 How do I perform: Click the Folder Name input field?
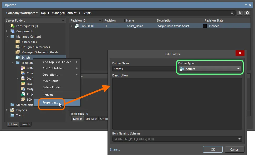(144, 69)
